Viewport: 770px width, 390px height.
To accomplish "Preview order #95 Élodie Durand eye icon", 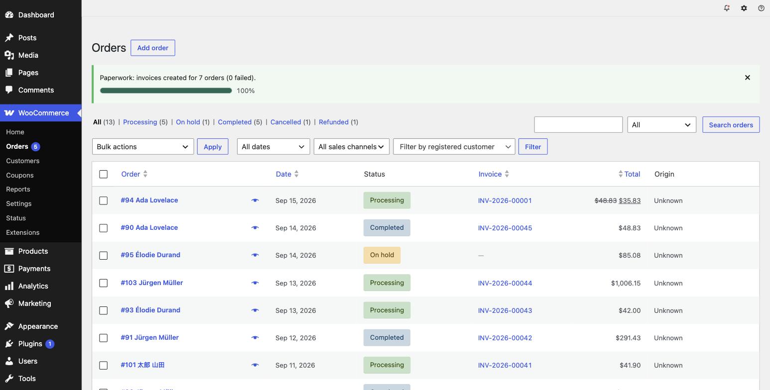I will pos(255,255).
